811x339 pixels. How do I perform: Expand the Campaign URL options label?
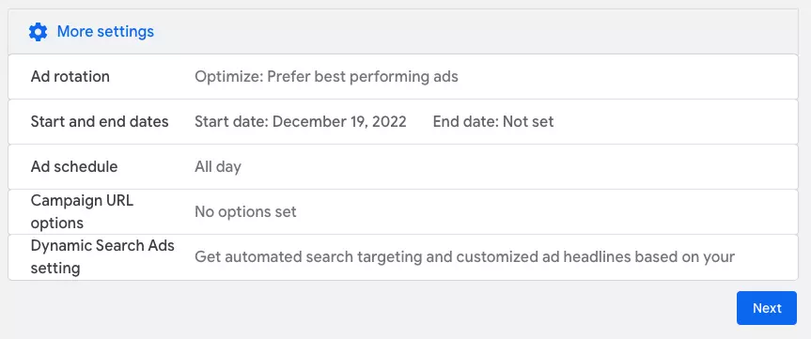click(83, 211)
